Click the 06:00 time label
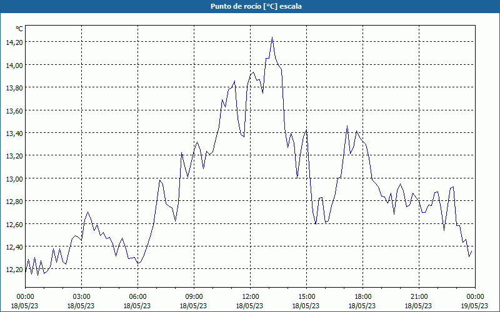500x312 pixels. coord(137,297)
